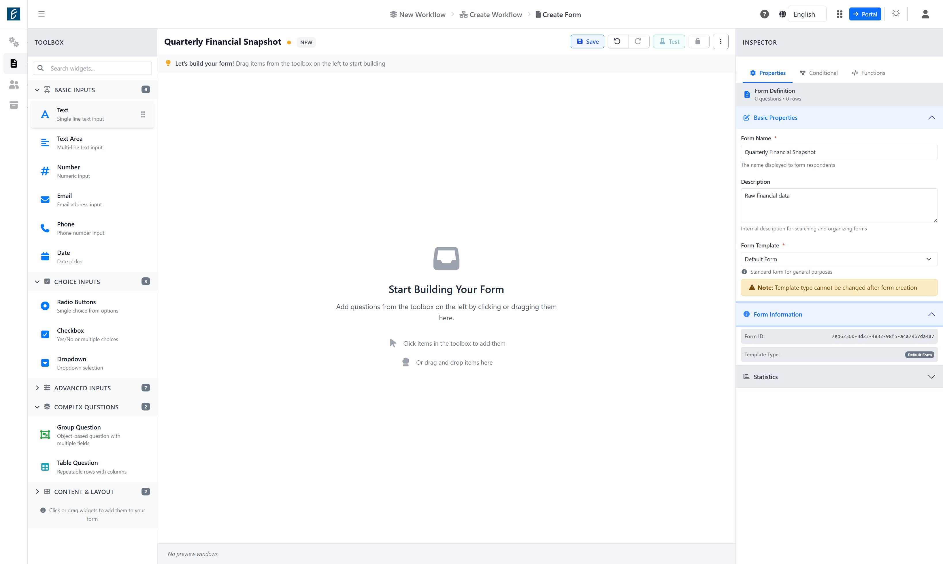The height and width of the screenshot is (564, 943).
Task: Click the Search widgets field
Action: click(92, 68)
